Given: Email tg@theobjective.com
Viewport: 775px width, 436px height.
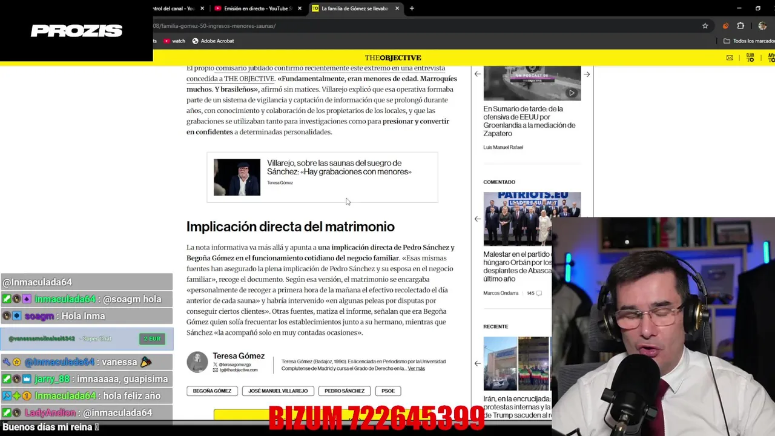Looking at the screenshot, I should click(x=236, y=370).
